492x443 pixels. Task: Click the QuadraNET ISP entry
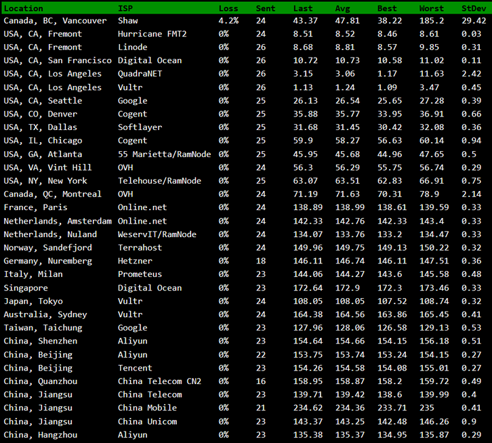(x=140, y=74)
